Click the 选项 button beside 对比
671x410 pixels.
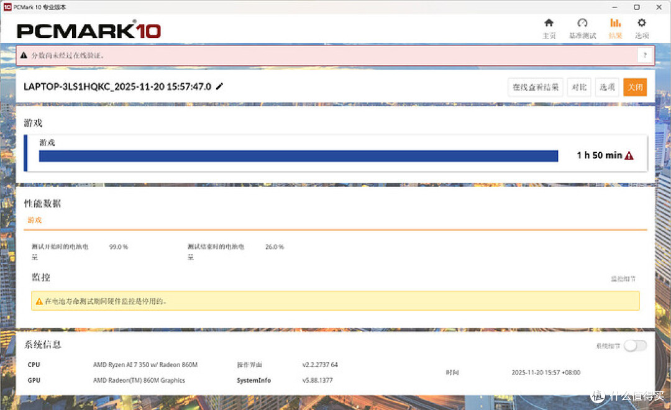pos(607,88)
